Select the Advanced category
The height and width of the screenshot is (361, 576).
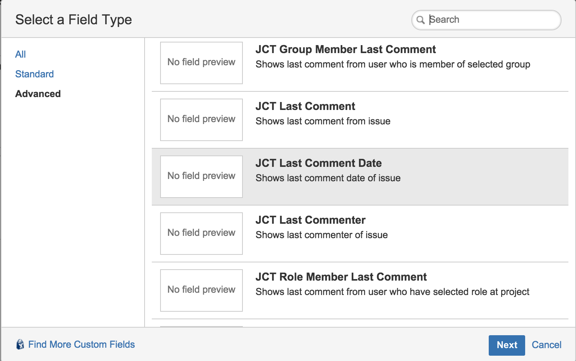click(x=38, y=94)
